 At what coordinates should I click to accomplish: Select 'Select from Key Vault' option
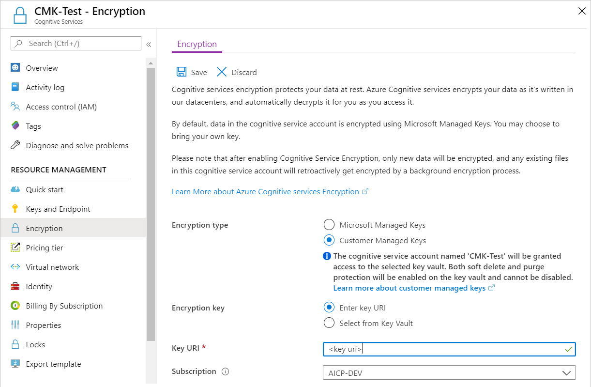point(329,323)
